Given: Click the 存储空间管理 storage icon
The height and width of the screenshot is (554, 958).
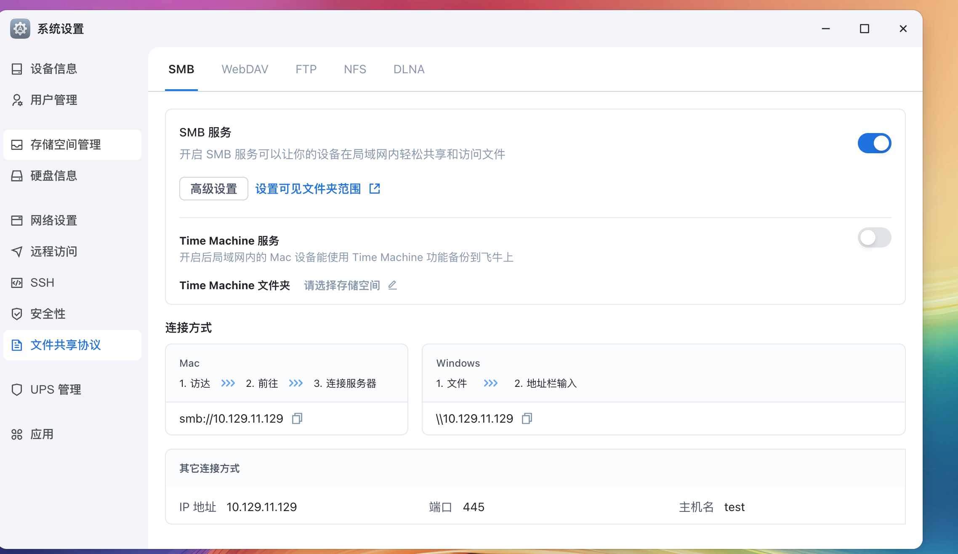Looking at the screenshot, I should click(x=17, y=145).
